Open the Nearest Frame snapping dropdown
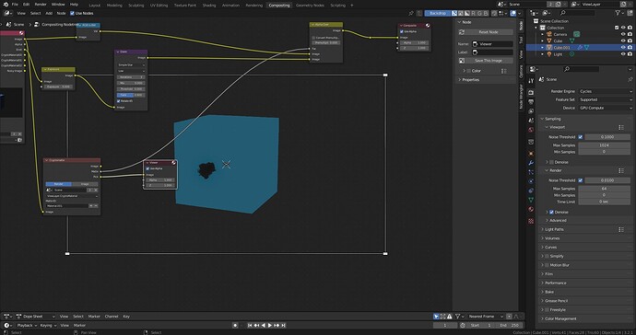Viewport: 636px width, 335px height. [x=485, y=317]
